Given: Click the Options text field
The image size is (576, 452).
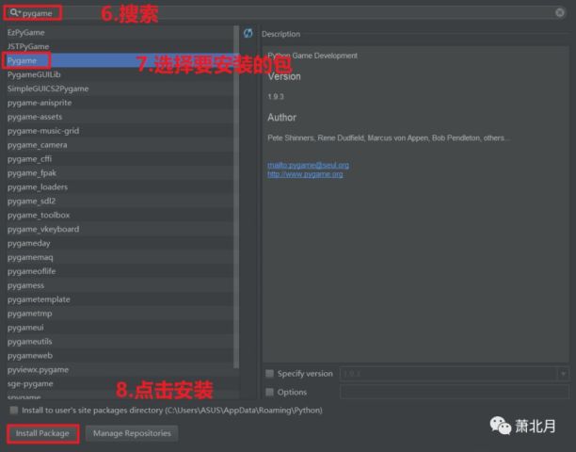Looking at the screenshot, I should tap(455, 392).
